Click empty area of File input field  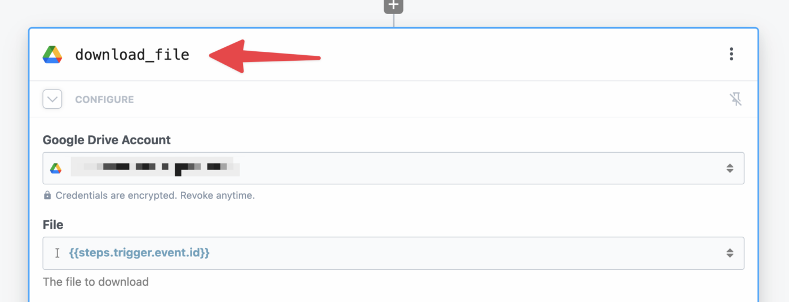click(462, 253)
